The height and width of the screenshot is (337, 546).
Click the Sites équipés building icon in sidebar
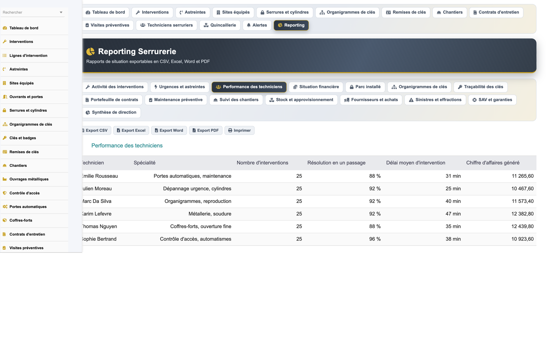[4, 83]
